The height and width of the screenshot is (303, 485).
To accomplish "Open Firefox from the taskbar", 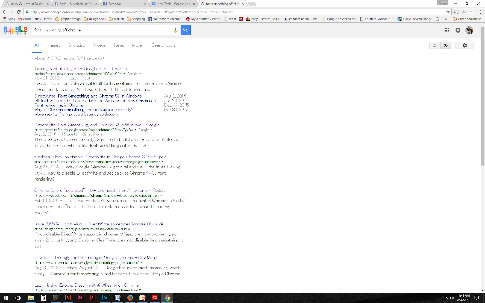I will (130, 298).
